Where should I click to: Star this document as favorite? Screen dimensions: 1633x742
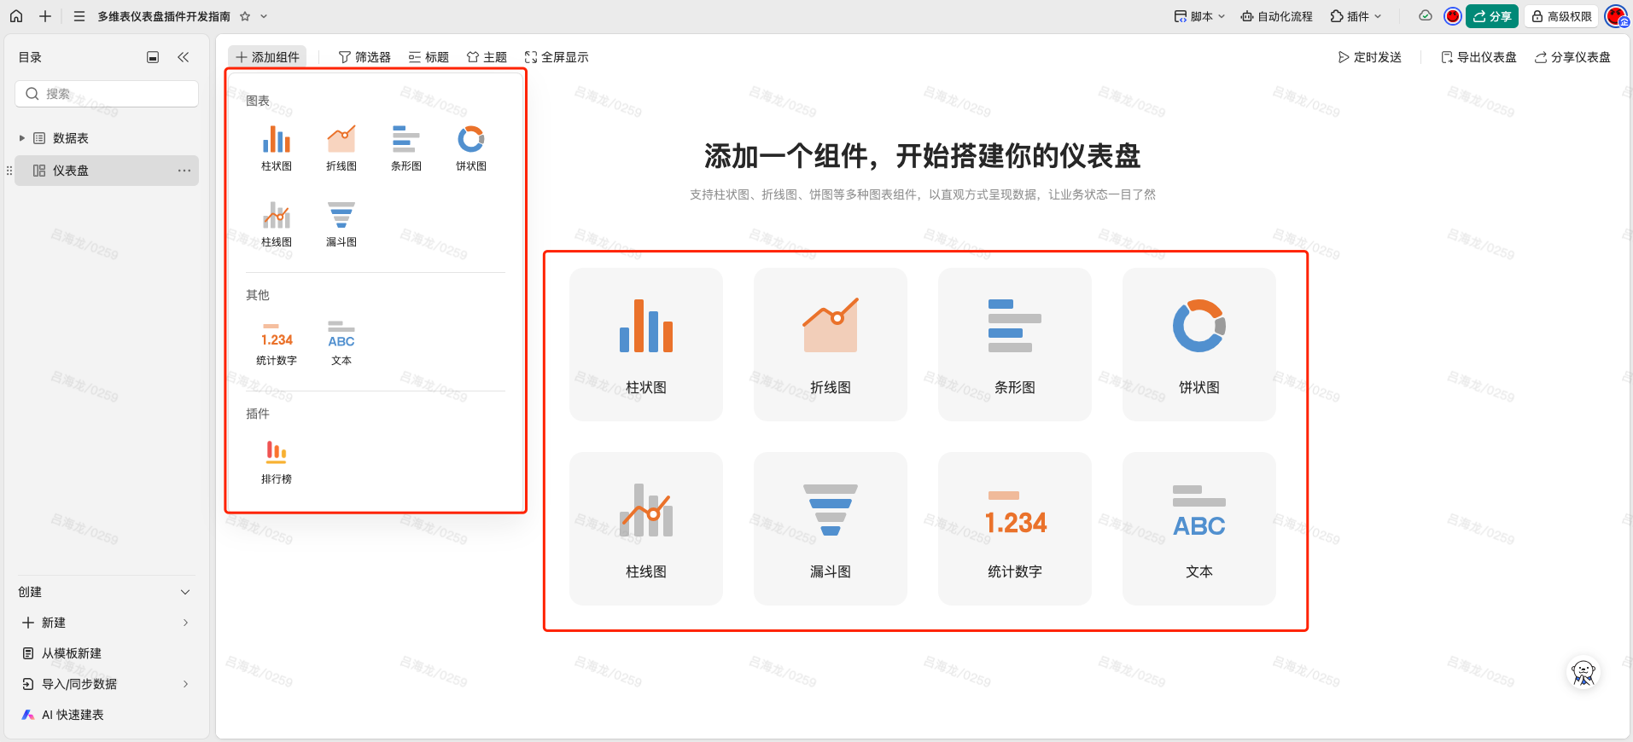(245, 16)
